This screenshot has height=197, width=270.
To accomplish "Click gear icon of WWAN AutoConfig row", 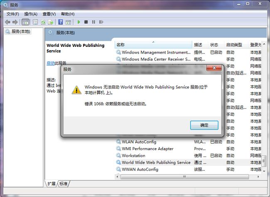I will (118, 169).
